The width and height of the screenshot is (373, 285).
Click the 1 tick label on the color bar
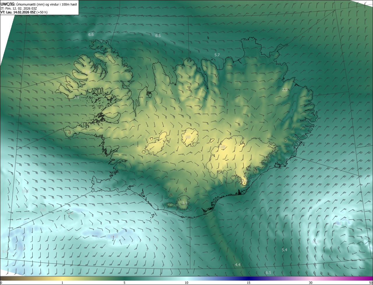pos(62,283)
